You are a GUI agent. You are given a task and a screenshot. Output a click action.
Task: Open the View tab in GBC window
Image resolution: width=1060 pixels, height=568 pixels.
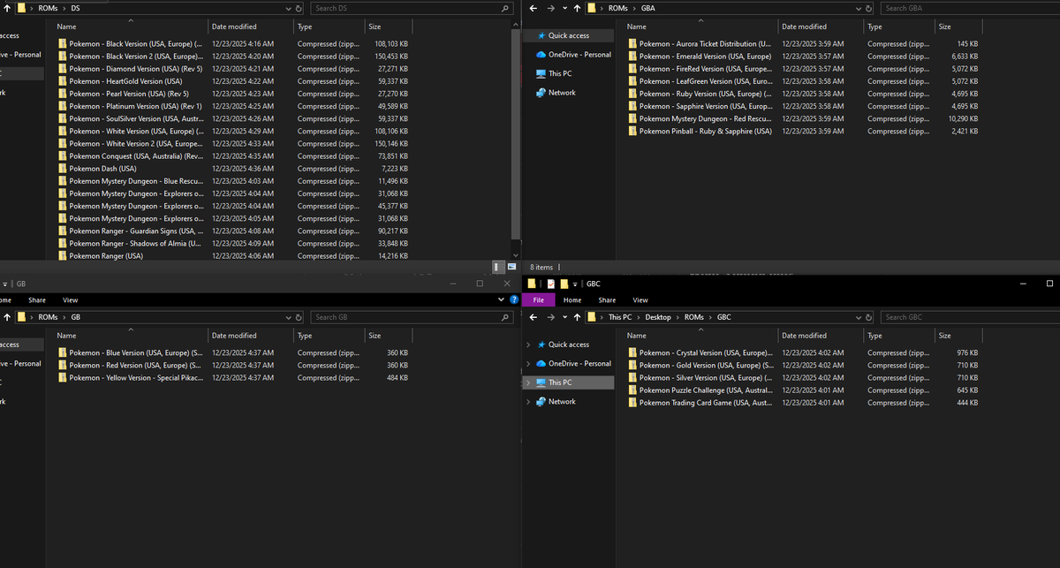(640, 300)
